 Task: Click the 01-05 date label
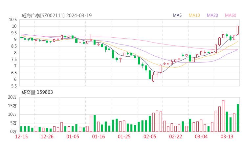[73, 137]
